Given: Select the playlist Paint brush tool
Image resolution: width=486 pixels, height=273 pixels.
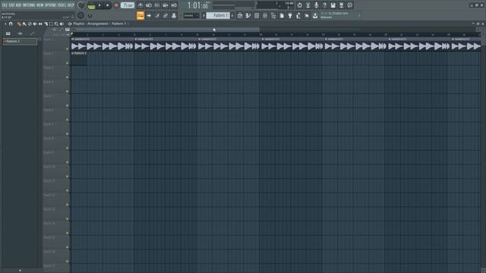Looking at the screenshot, I should (24, 24).
